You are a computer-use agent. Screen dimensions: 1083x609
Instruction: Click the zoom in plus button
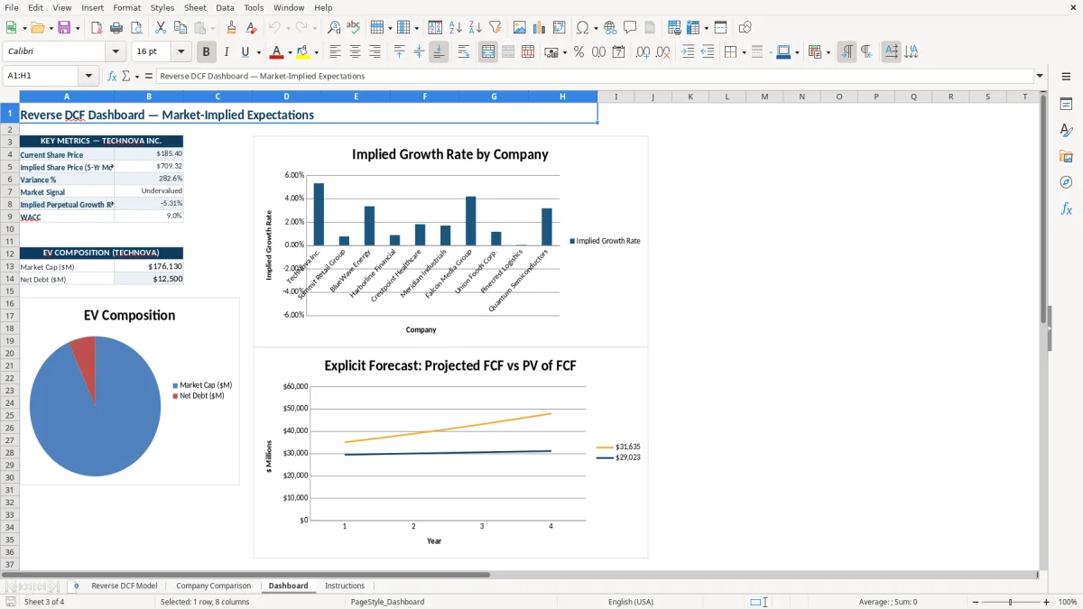click(1047, 602)
